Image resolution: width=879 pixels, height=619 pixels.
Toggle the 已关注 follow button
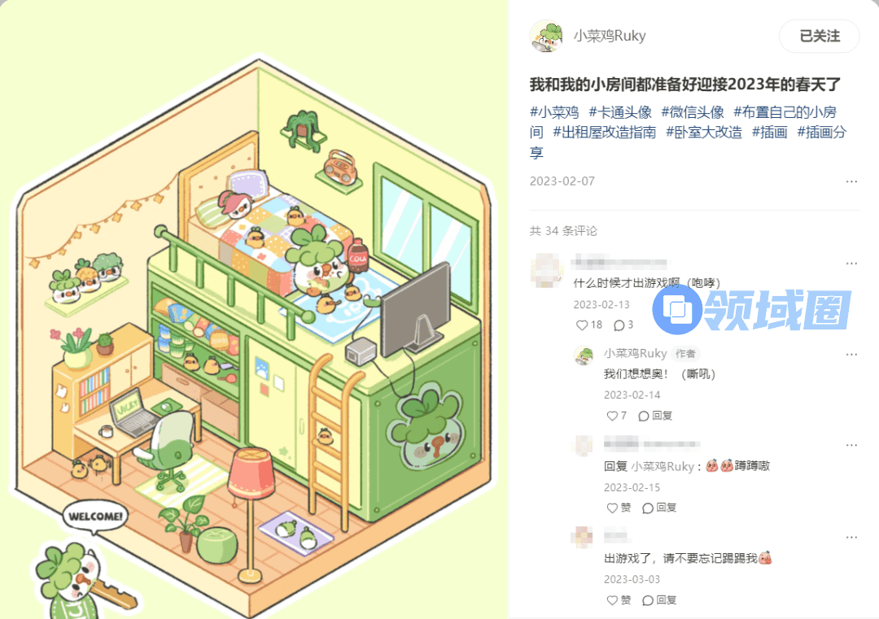pos(819,37)
